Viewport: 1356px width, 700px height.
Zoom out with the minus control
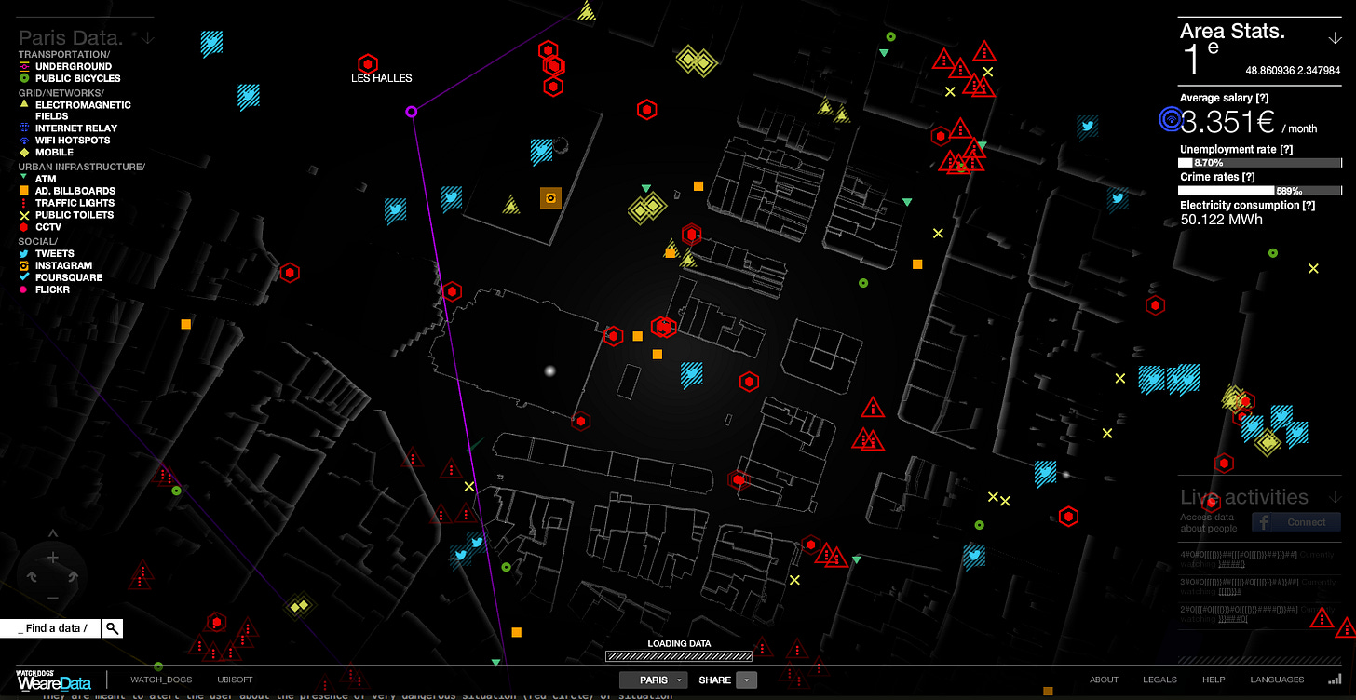coord(53,597)
